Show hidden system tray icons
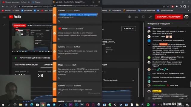The image size is (191, 107). [158, 105]
